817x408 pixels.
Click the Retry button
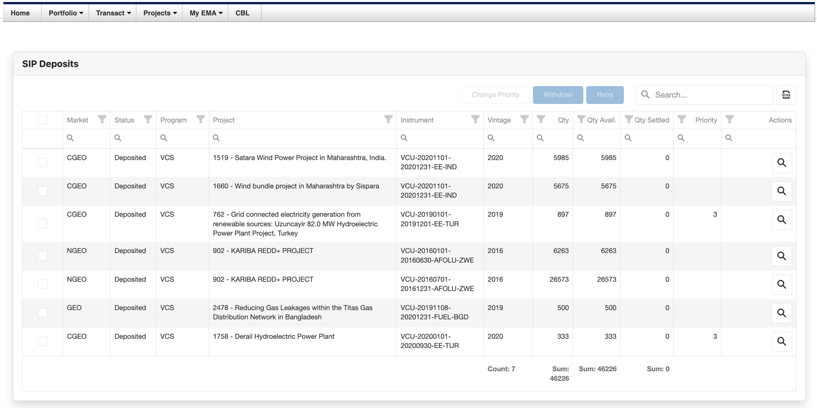(604, 95)
